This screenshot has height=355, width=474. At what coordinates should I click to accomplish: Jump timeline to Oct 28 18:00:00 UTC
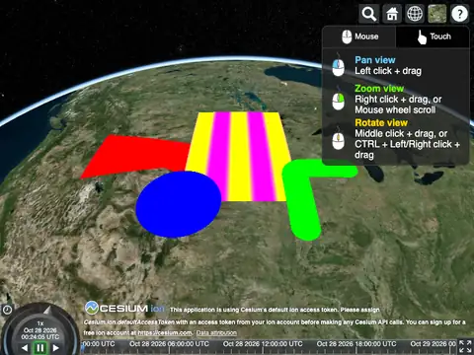356,344
